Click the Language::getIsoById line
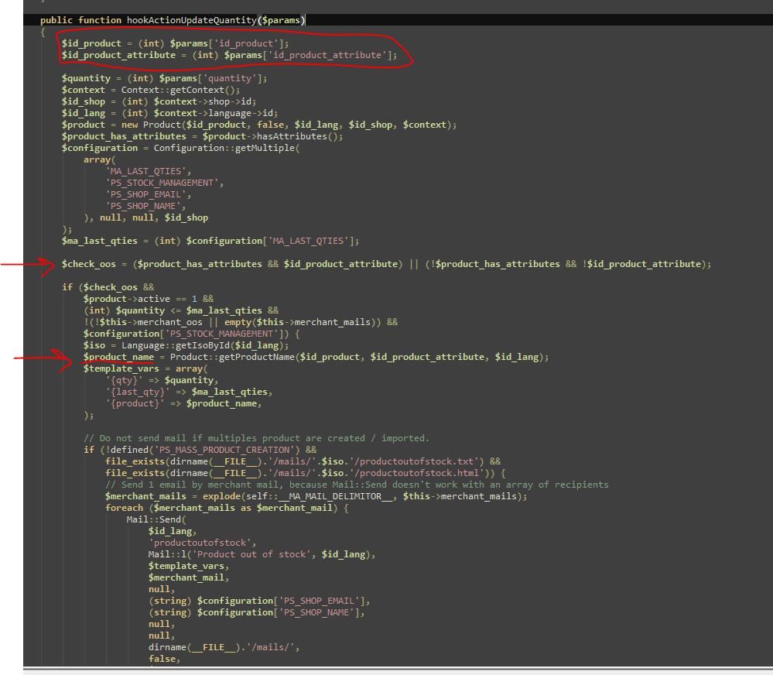 [186, 346]
